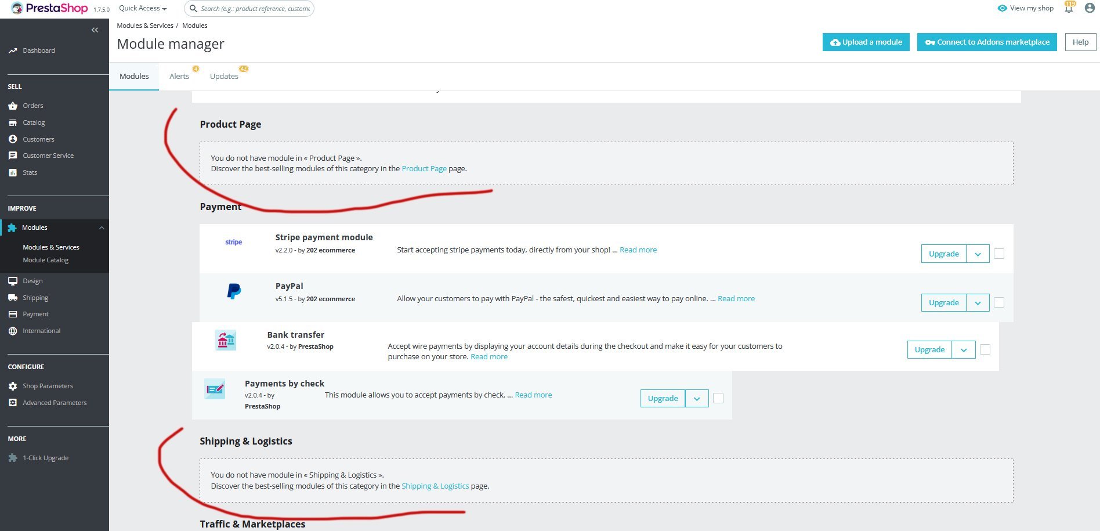Image resolution: width=1100 pixels, height=531 pixels.
Task: Open the employee profile avatar icon
Action: [x=1090, y=8]
